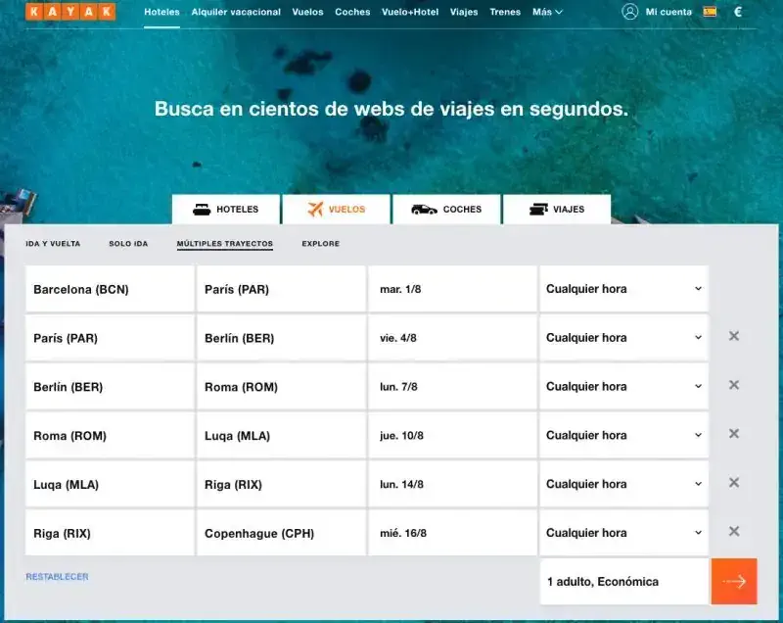The image size is (783, 623).
Task: Go to Vuelos in top navigation
Action: [x=307, y=12]
